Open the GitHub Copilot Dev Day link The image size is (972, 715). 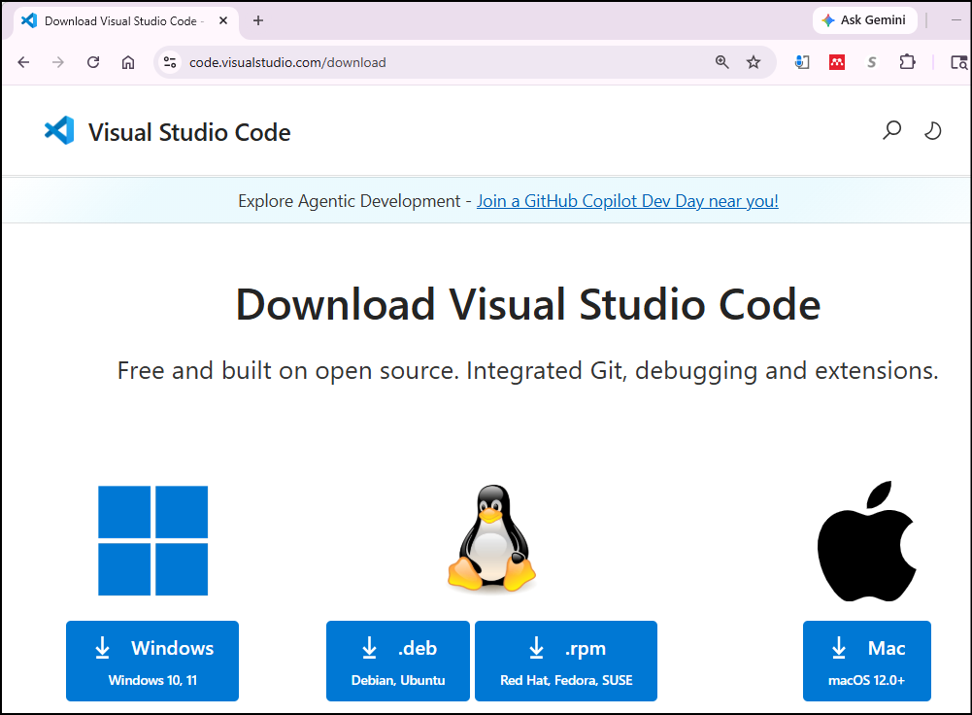click(x=627, y=201)
